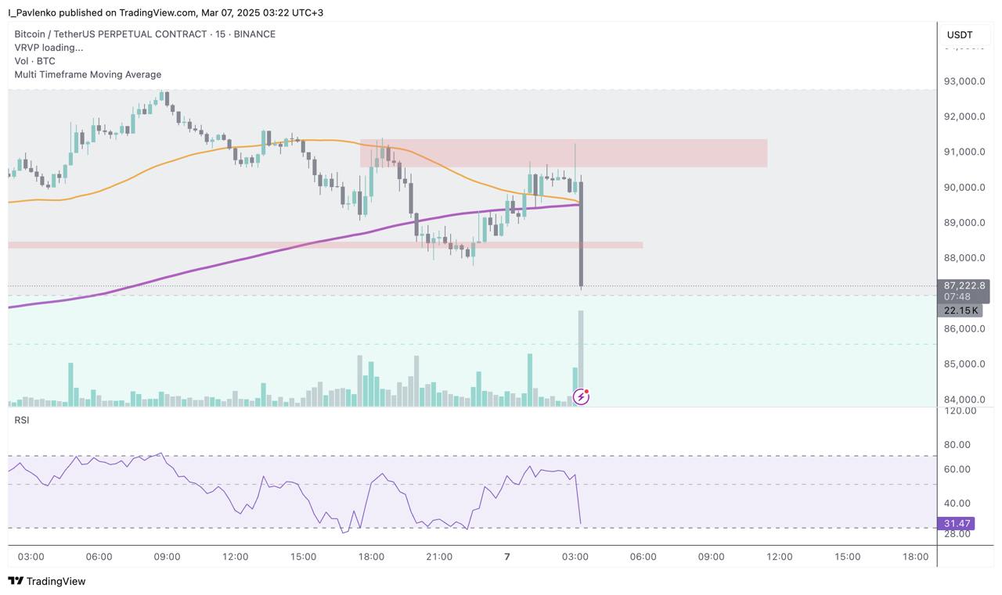Click the volume value label 22.15K
1002x595 pixels.
point(960,310)
